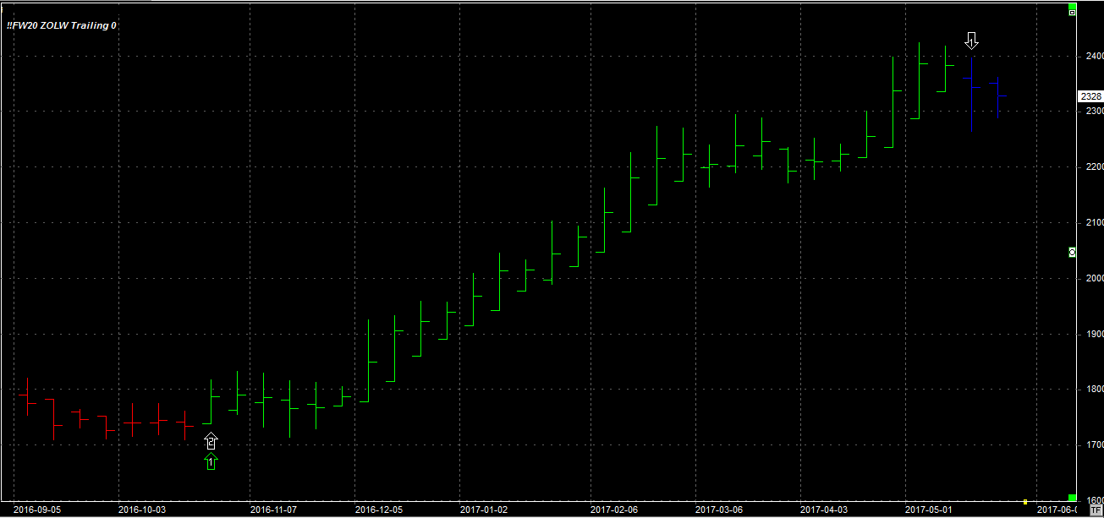The width and height of the screenshot is (1104, 518).
Task: Click the green square at the bottom of the price axis
Action: tap(1073, 498)
